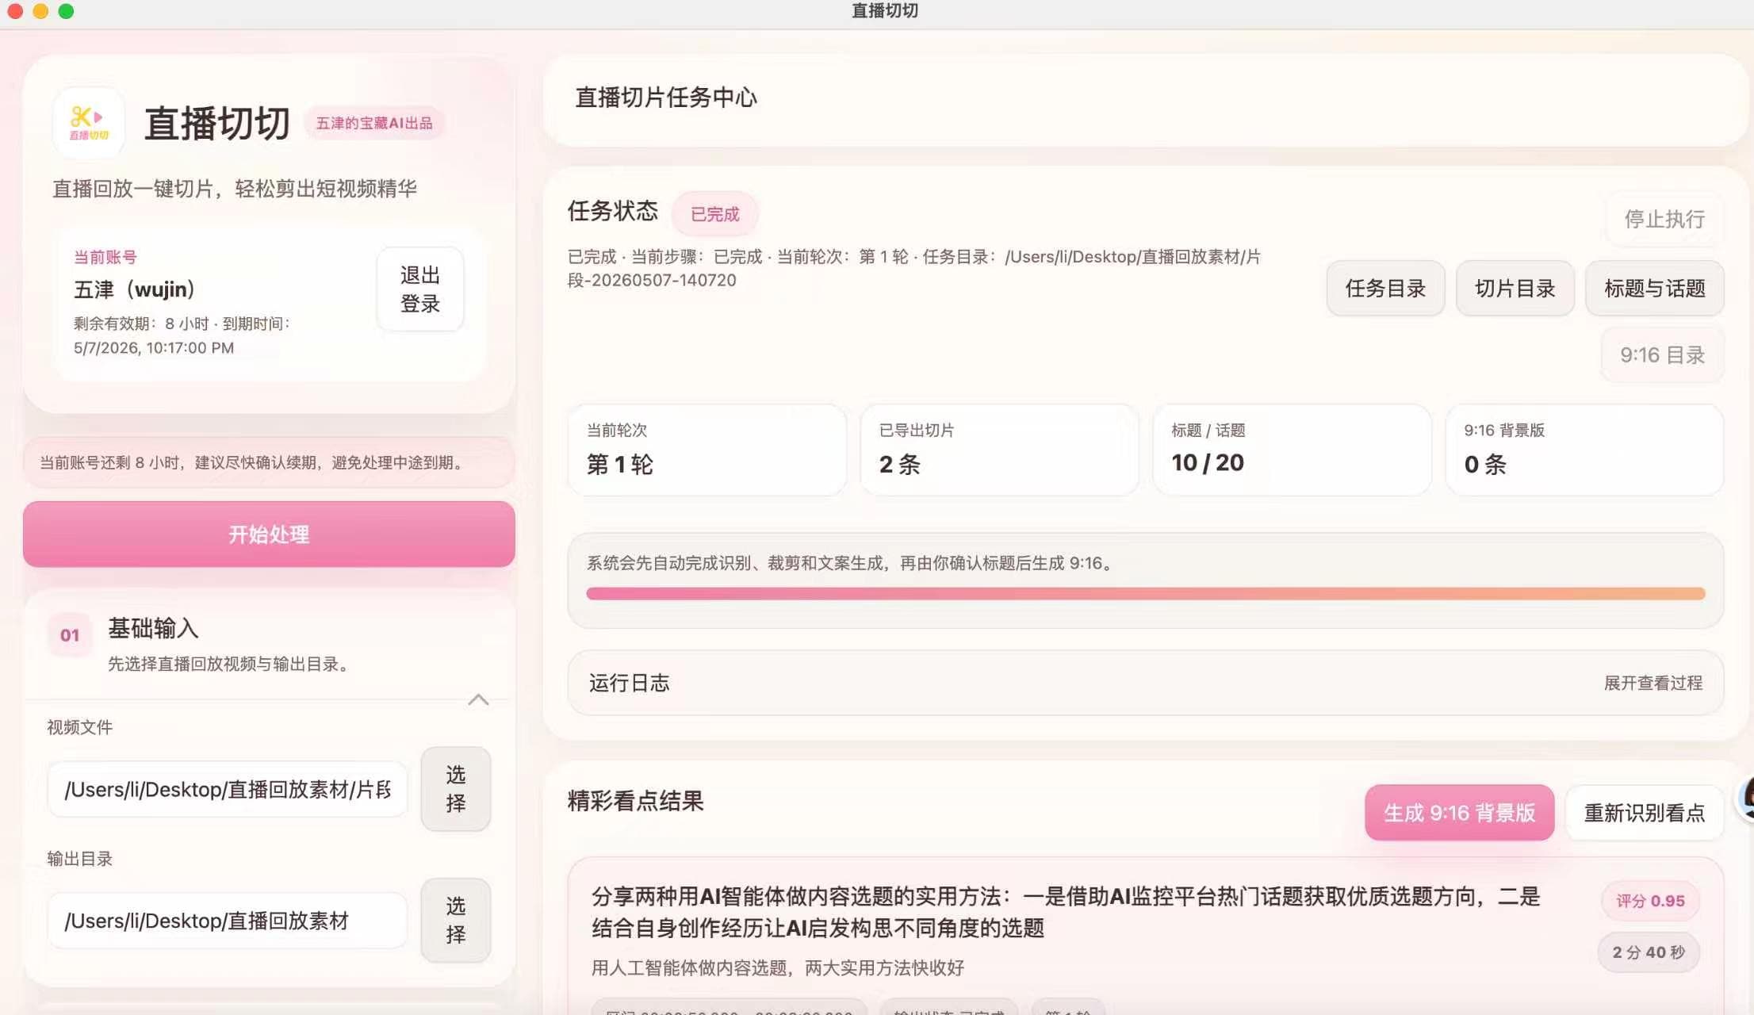Viewport: 1754px width, 1015px height.
Task: Click the task progress bar
Action: [1145, 593]
